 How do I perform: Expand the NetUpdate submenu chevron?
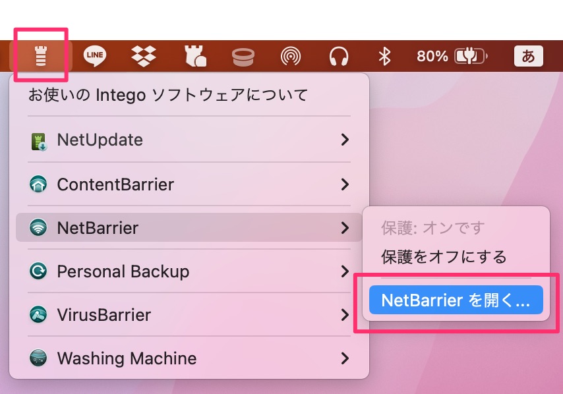(x=345, y=140)
